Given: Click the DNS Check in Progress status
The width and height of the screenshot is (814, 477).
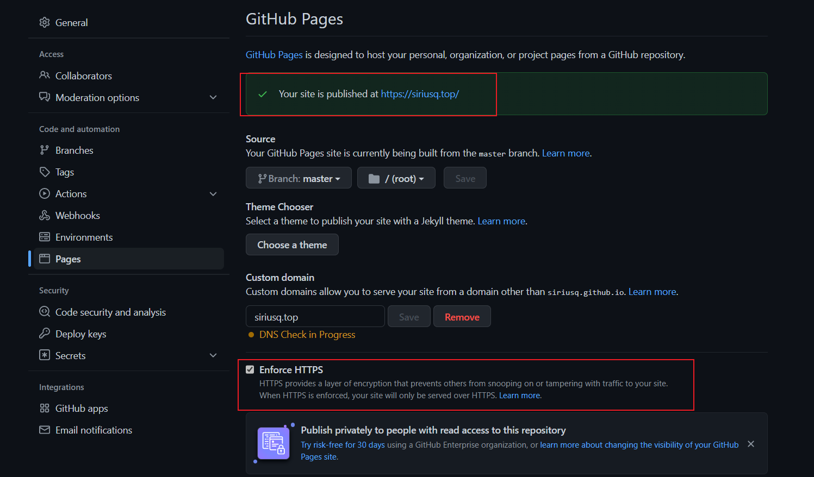Looking at the screenshot, I should [x=307, y=335].
